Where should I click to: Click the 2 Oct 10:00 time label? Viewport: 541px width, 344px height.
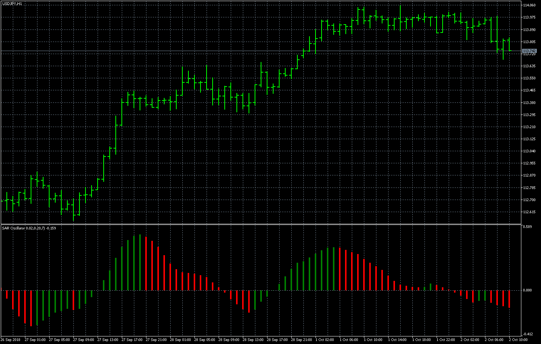518,340
